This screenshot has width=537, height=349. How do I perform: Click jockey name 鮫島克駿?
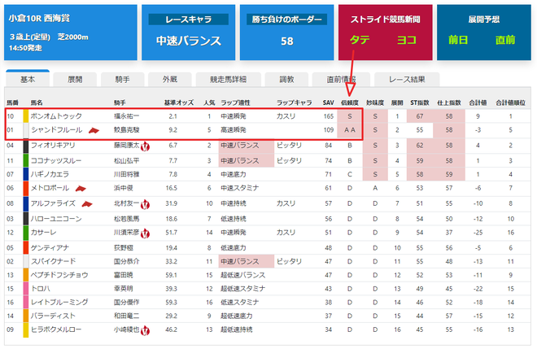pyautogui.click(x=126, y=130)
